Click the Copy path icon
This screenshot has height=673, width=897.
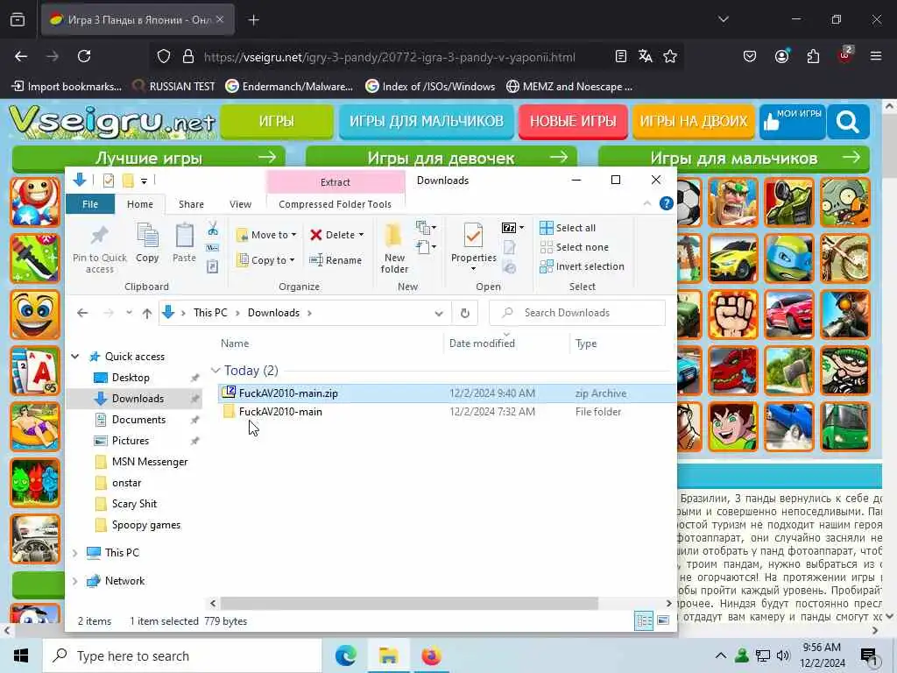click(212, 248)
